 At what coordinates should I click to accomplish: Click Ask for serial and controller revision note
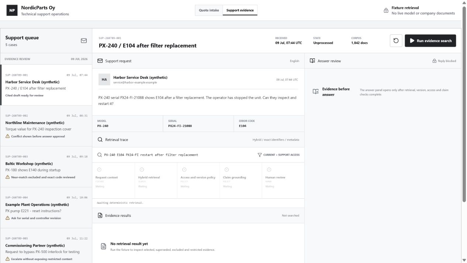coord(36,218)
